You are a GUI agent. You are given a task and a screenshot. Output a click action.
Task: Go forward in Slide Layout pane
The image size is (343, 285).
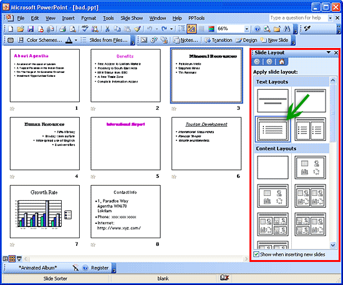click(269, 62)
